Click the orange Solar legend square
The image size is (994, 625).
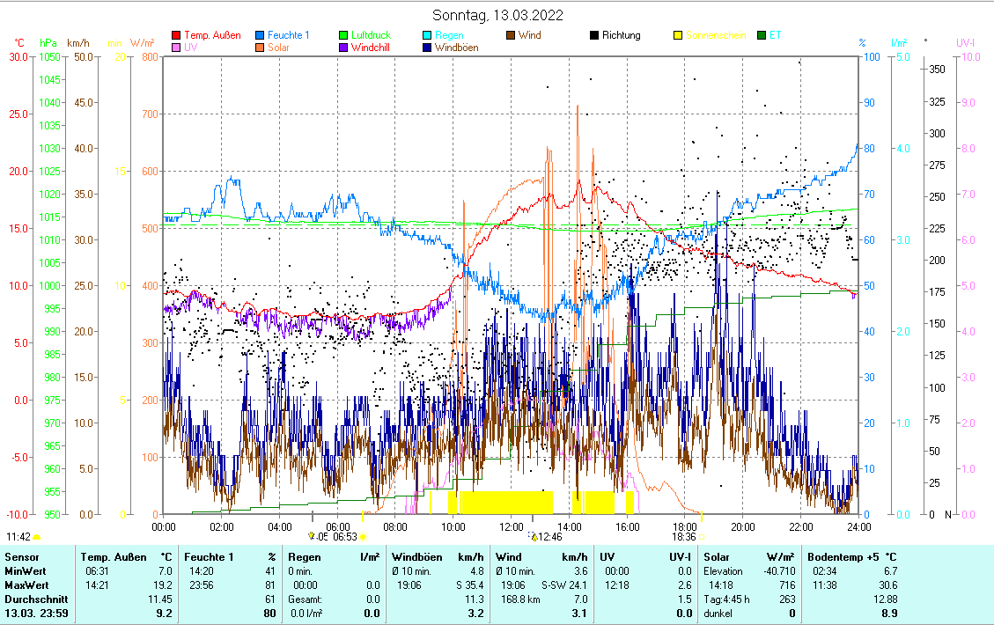point(261,48)
